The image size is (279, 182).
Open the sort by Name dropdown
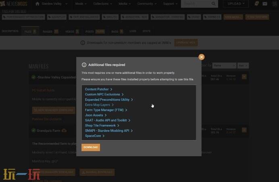(x=224, y=65)
